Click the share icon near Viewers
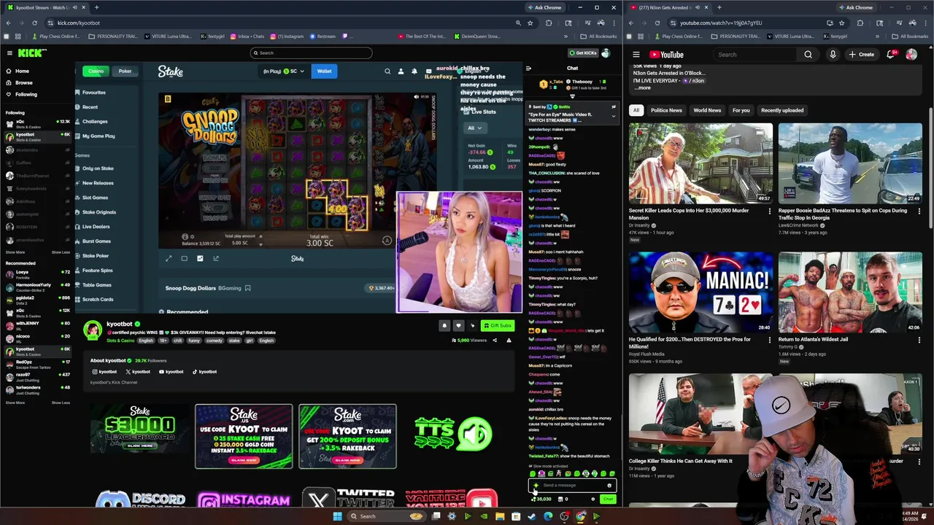Screen dimensions: 934x525 click(x=495, y=340)
